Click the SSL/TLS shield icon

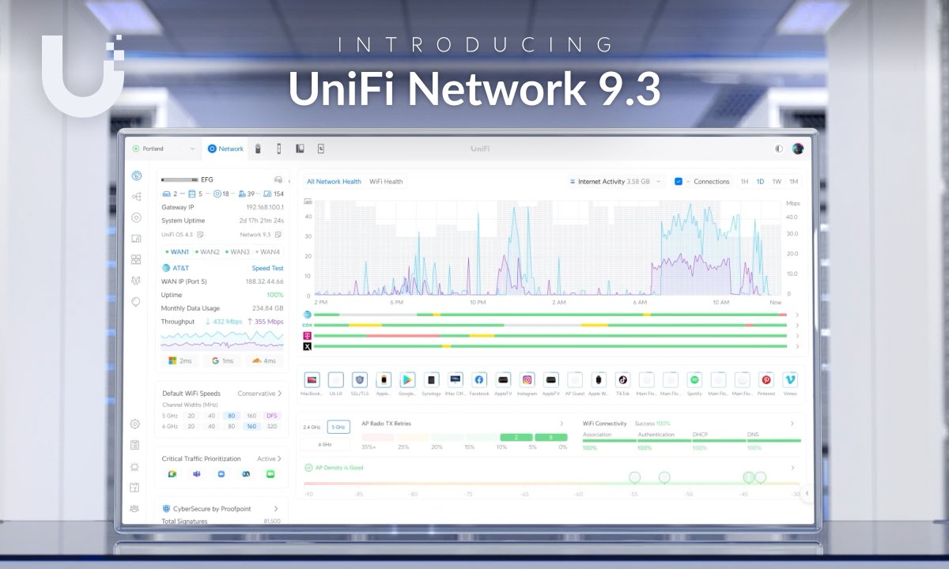359,380
